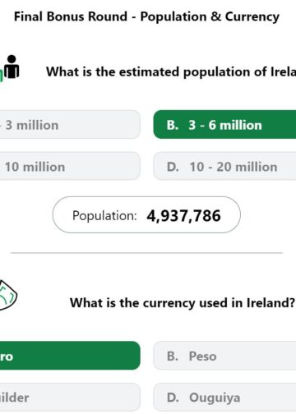Select currency option B. Peso
296x414 pixels.
[x=224, y=356]
